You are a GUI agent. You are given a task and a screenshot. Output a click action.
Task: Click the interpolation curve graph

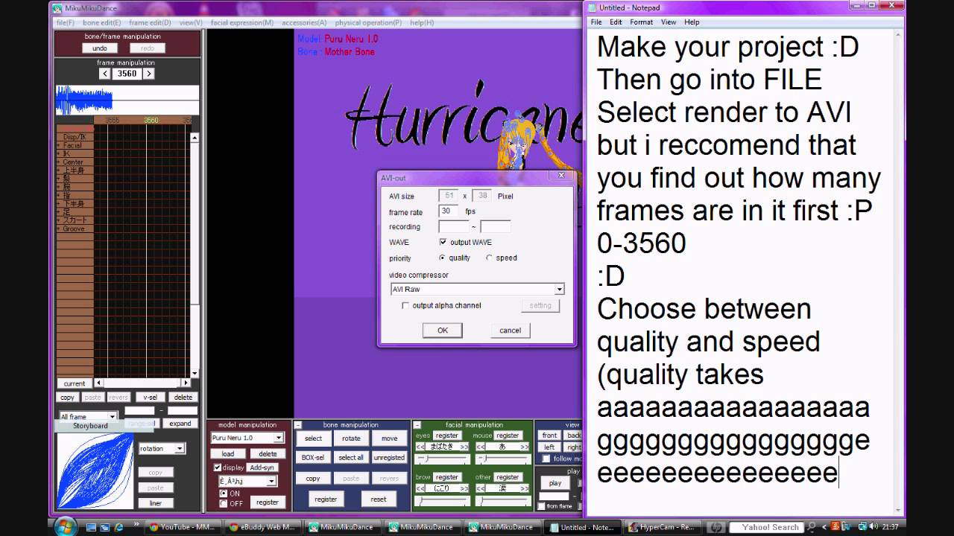[95, 472]
